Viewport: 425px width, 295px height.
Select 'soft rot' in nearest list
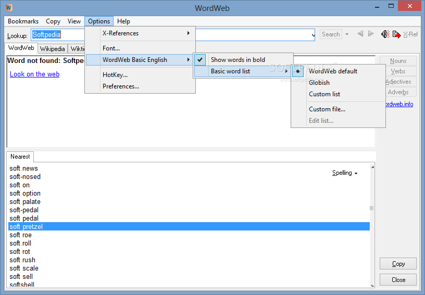189,252
